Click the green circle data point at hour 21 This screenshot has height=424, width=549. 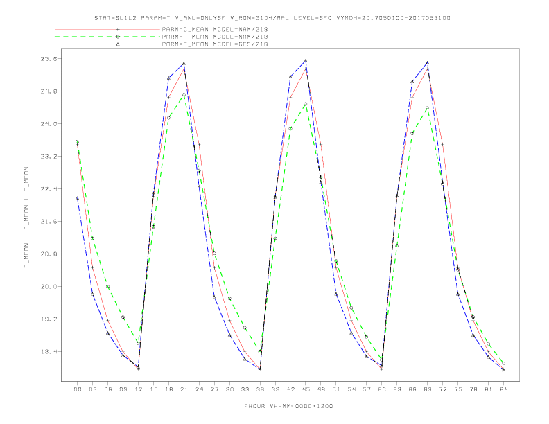pos(184,95)
